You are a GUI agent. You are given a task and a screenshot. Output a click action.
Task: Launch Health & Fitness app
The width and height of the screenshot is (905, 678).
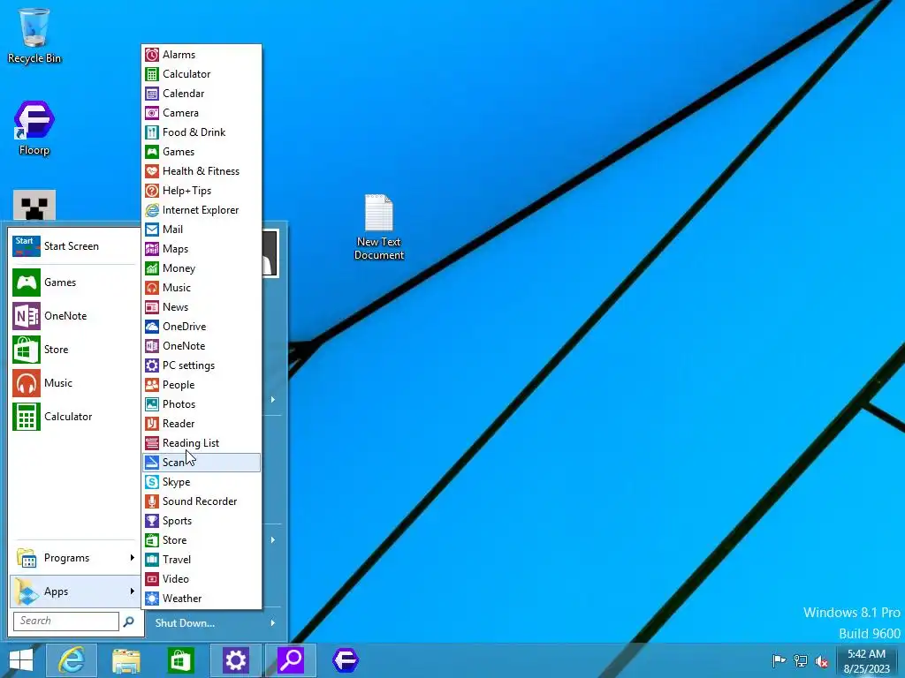coord(202,171)
